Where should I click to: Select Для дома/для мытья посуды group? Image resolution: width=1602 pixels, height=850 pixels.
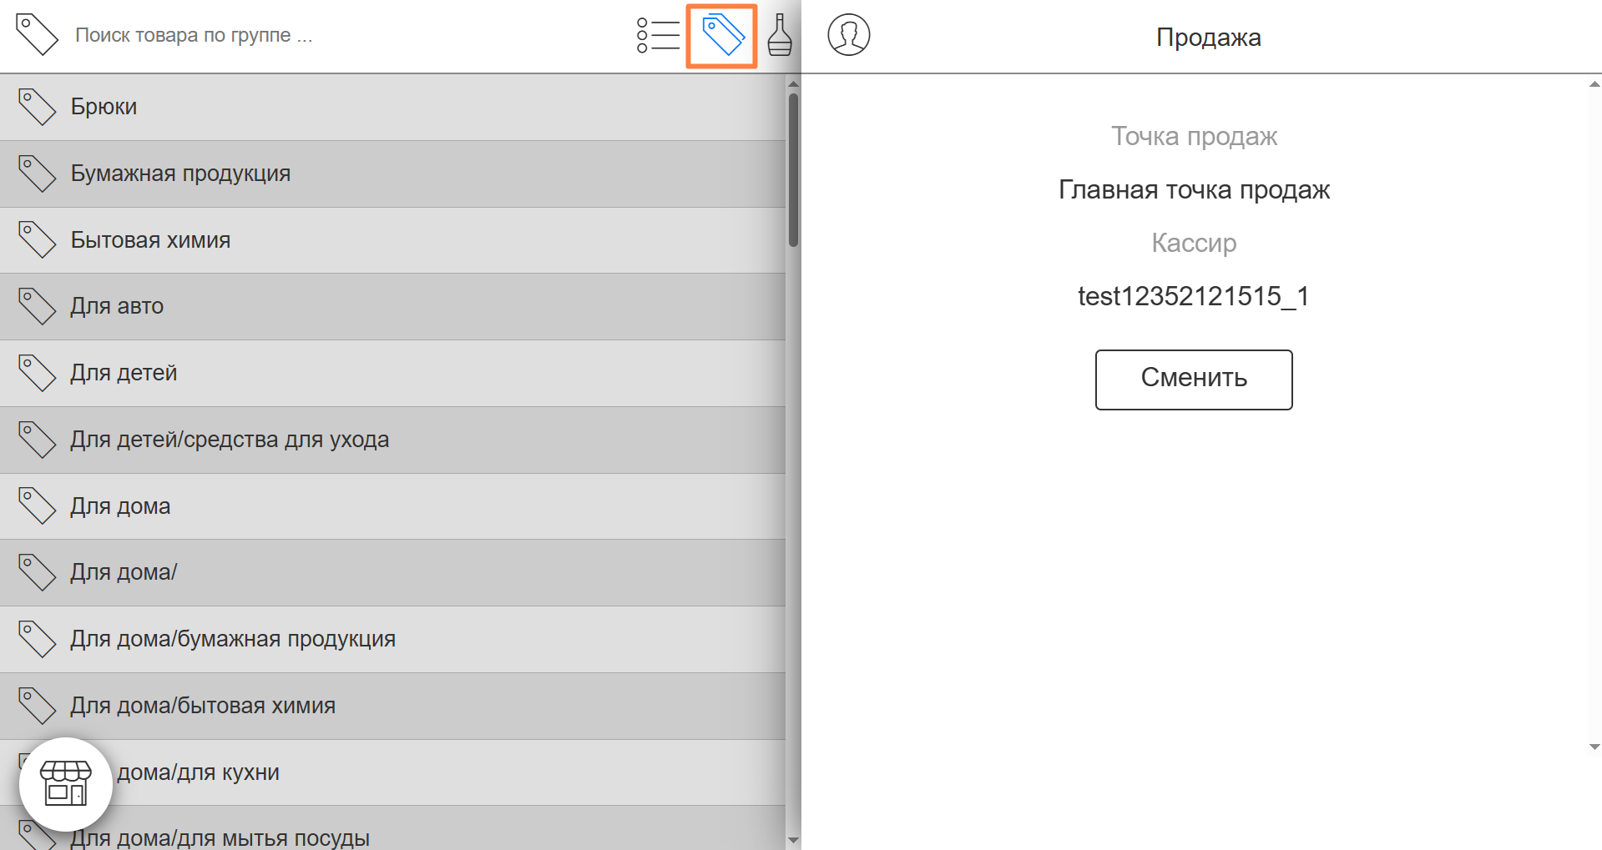coord(392,828)
